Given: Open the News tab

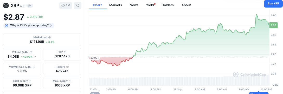Looking at the screenshot, I should coord(134,5).
